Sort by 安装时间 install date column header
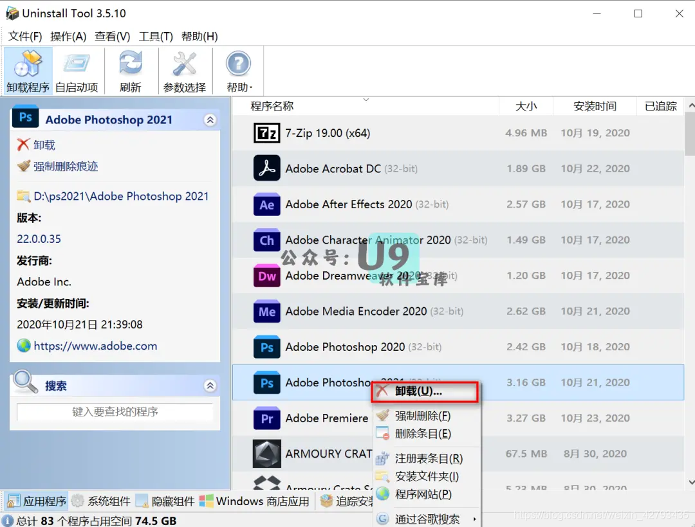Screen dimensions: 695x527 pos(595,106)
